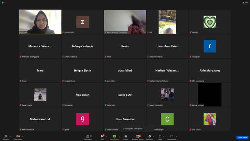Image resolution: width=250 pixels, height=141 pixels.
Task: Select Ari Kurnia's highlighted video tile
Action: coord(40,22)
